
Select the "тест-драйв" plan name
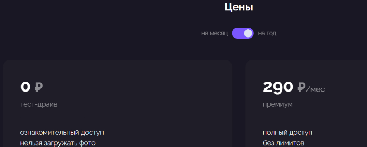tap(39, 104)
